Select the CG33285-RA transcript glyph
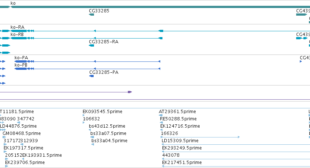The width and height of the screenshot is (310, 168). pos(91,45)
